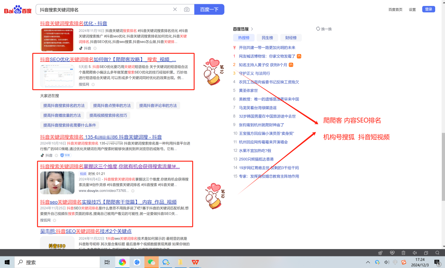Viewport: 445px width, 268px height.
Task: Open hot search 网友喊话博物馆:你家文物发霉了
Action: pos(267,56)
